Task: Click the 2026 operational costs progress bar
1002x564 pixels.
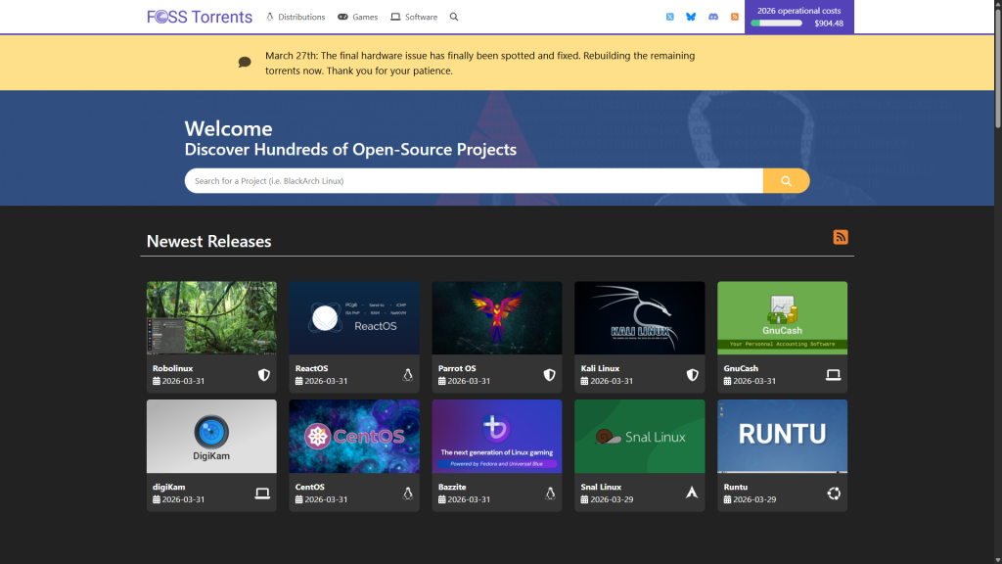Action: tap(778, 21)
